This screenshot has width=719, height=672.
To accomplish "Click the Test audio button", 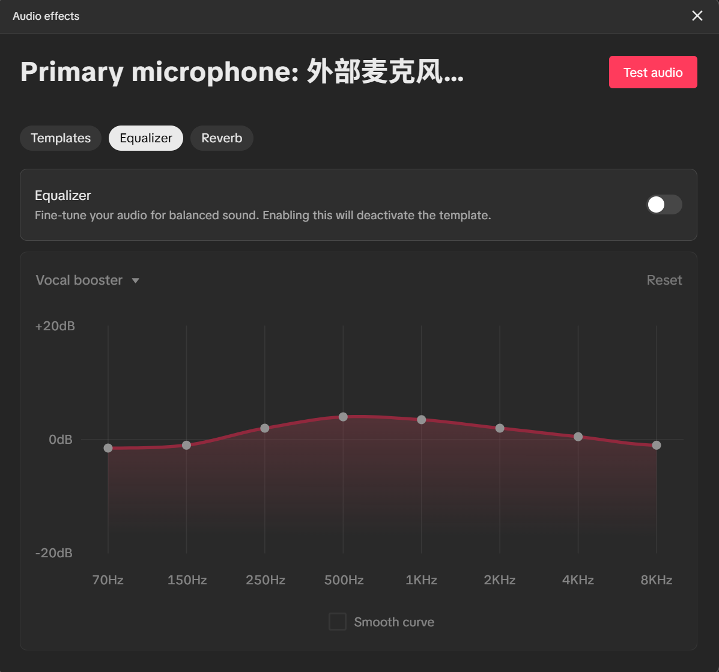I will [653, 72].
